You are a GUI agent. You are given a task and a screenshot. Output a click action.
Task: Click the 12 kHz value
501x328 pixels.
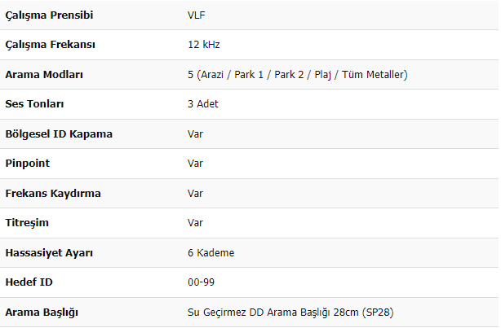point(204,45)
